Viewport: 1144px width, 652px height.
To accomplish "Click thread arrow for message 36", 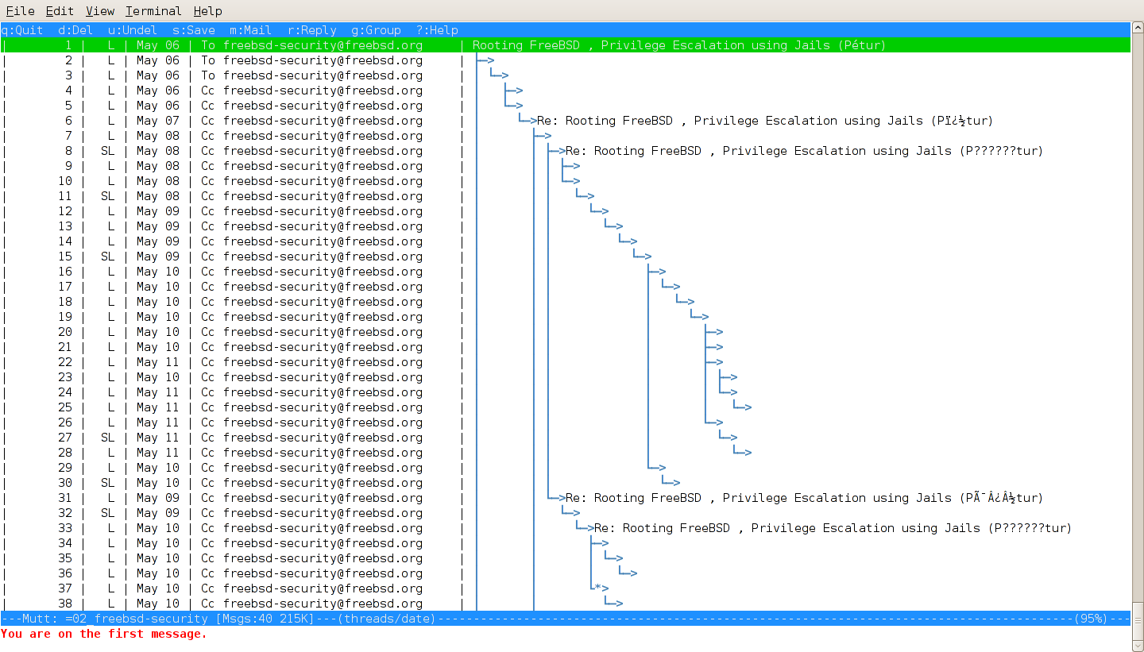I will point(628,573).
